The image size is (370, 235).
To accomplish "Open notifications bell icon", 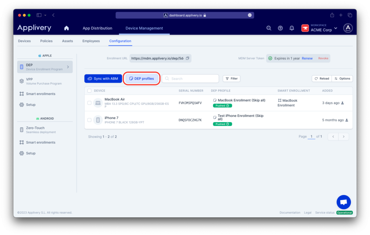I will pyautogui.click(x=292, y=28).
